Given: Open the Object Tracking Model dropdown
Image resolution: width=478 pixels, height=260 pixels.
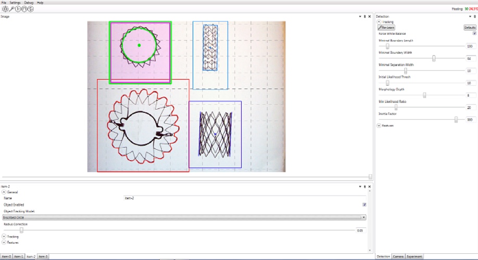Looking at the screenshot, I should 184,217.
